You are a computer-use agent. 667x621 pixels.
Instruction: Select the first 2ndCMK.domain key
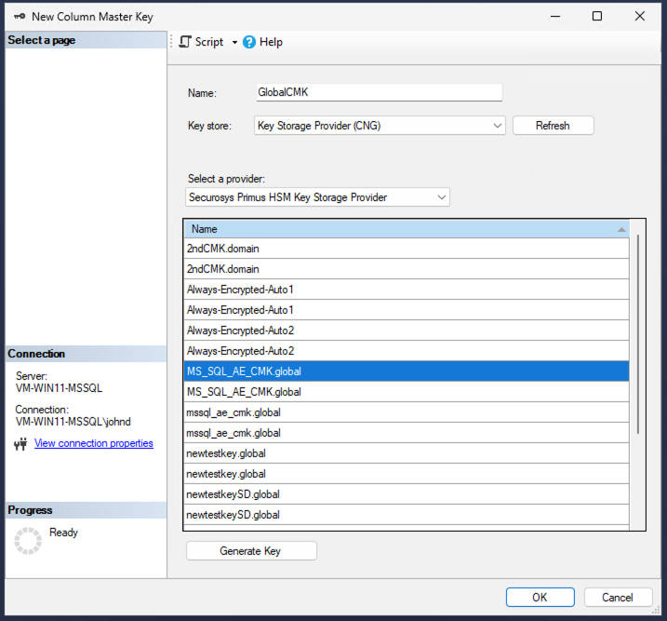(406, 249)
